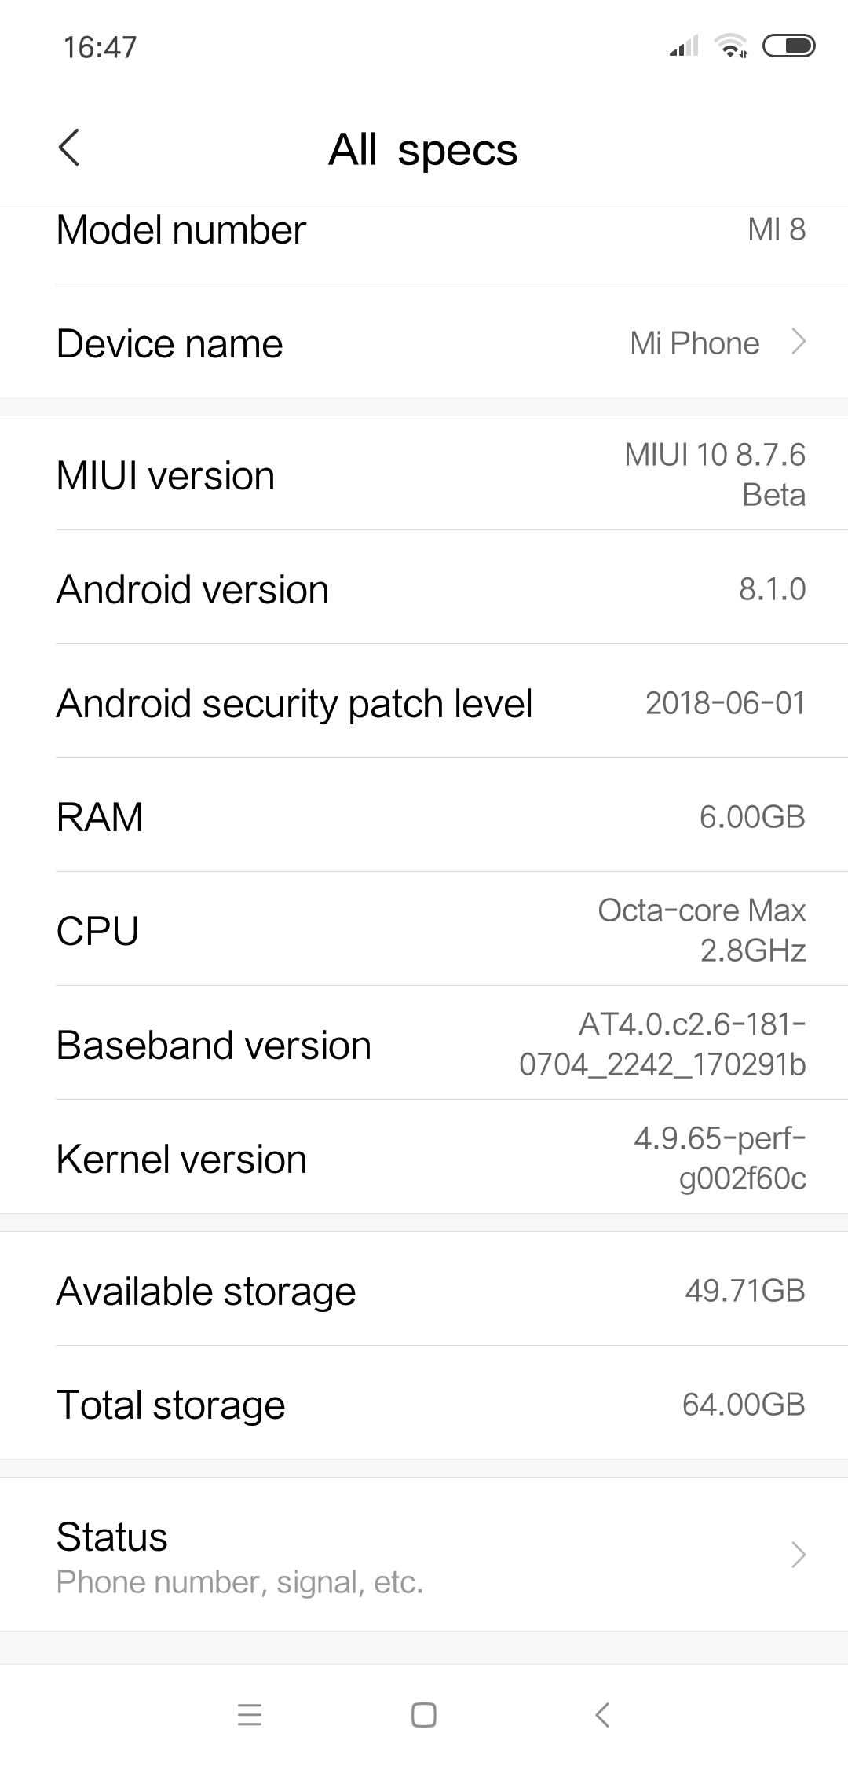Screen dimensions: 848x1766
Task: Tap the back arrow in header
Action: [x=69, y=148]
